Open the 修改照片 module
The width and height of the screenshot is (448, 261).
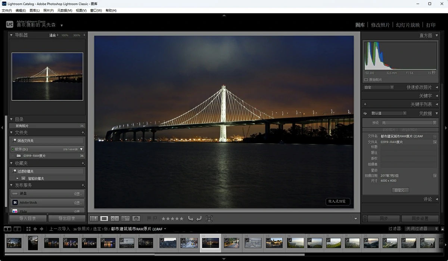[380, 25]
